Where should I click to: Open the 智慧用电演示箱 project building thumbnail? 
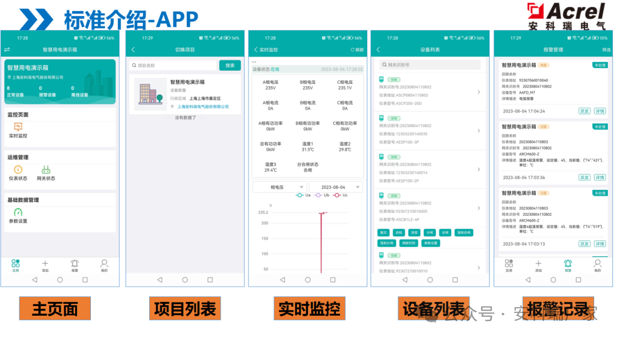[151, 94]
